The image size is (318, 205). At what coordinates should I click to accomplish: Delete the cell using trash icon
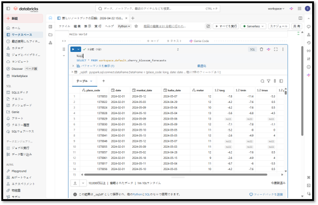[261, 49]
